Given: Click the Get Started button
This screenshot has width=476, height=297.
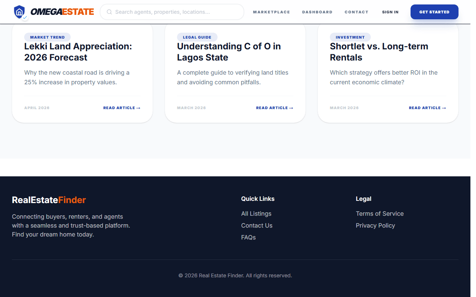Looking at the screenshot, I should click(434, 12).
